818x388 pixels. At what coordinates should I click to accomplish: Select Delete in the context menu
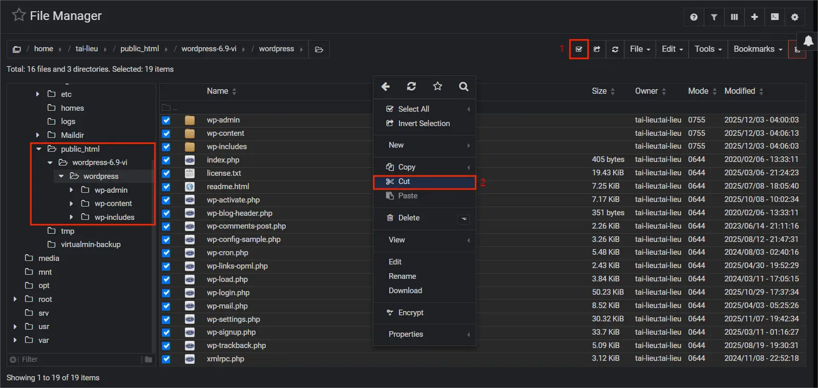[x=409, y=218]
